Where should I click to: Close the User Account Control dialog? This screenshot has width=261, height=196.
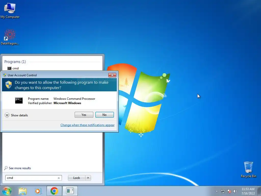click(x=112, y=75)
